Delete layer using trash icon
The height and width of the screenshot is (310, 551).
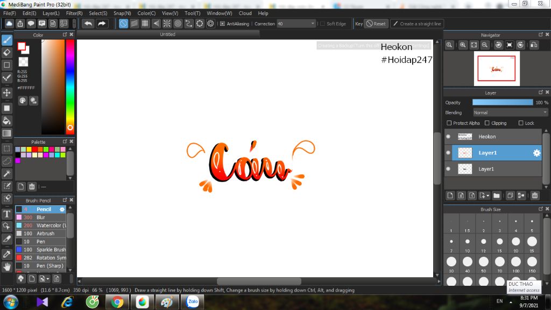pyautogui.click(x=534, y=195)
